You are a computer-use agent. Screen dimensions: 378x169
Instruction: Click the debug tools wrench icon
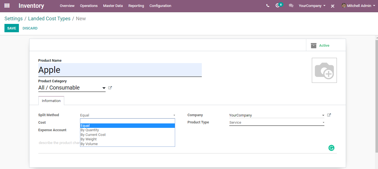[333, 6]
